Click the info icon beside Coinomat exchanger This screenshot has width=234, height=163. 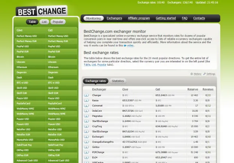pos(87,106)
